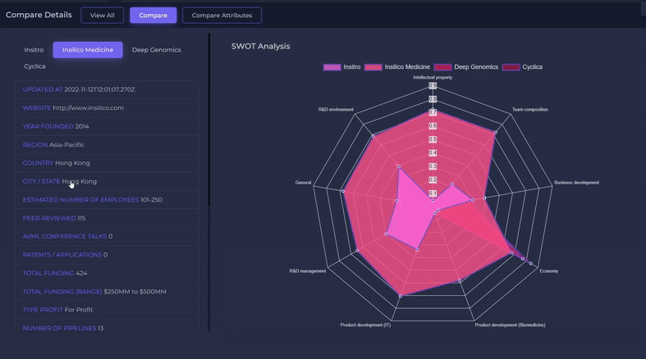Open the Cyclica company tab
This screenshot has height=359, width=646.
coord(34,66)
